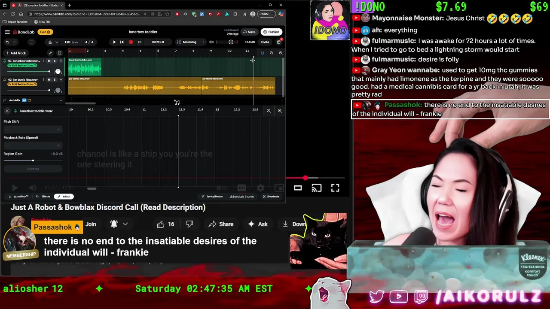This screenshot has width=550, height=309.
Task: Cast YouTube video to a device
Action: tap(316, 188)
